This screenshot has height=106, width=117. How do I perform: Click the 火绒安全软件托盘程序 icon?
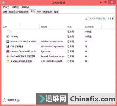coord(8,61)
